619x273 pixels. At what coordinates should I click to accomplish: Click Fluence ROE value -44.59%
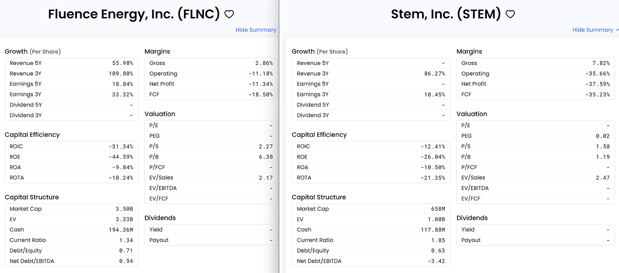pos(121,157)
